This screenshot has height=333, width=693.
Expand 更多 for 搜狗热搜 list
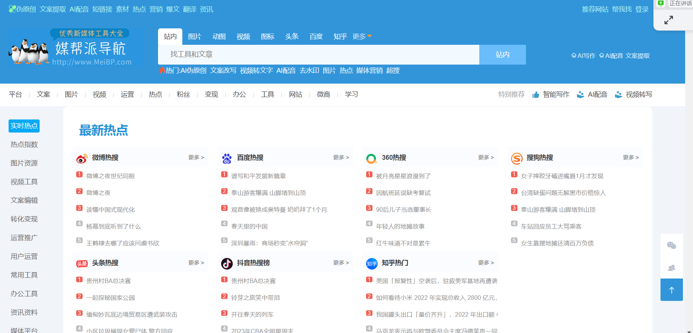point(631,158)
